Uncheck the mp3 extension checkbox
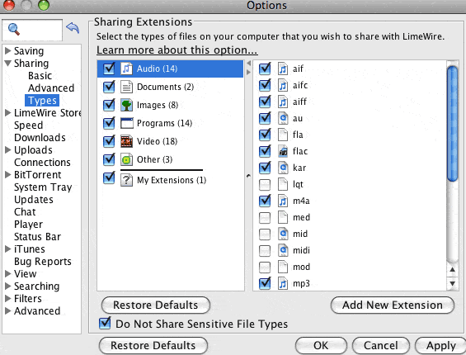This screenshot has height=355, width=466. 265,283
